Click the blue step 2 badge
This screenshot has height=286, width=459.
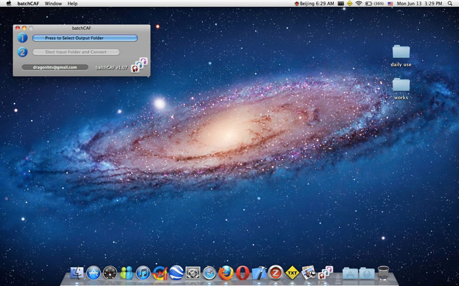coord(22,52)
